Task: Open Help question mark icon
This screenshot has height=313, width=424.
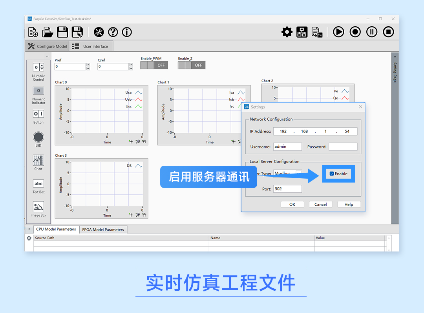Action: 113,32
